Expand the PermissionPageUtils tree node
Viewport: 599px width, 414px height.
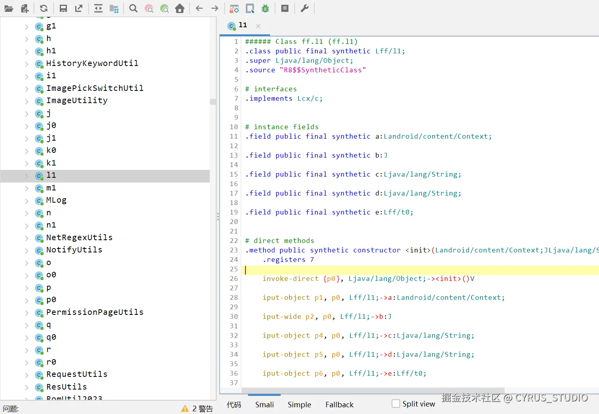pos(27,313)
